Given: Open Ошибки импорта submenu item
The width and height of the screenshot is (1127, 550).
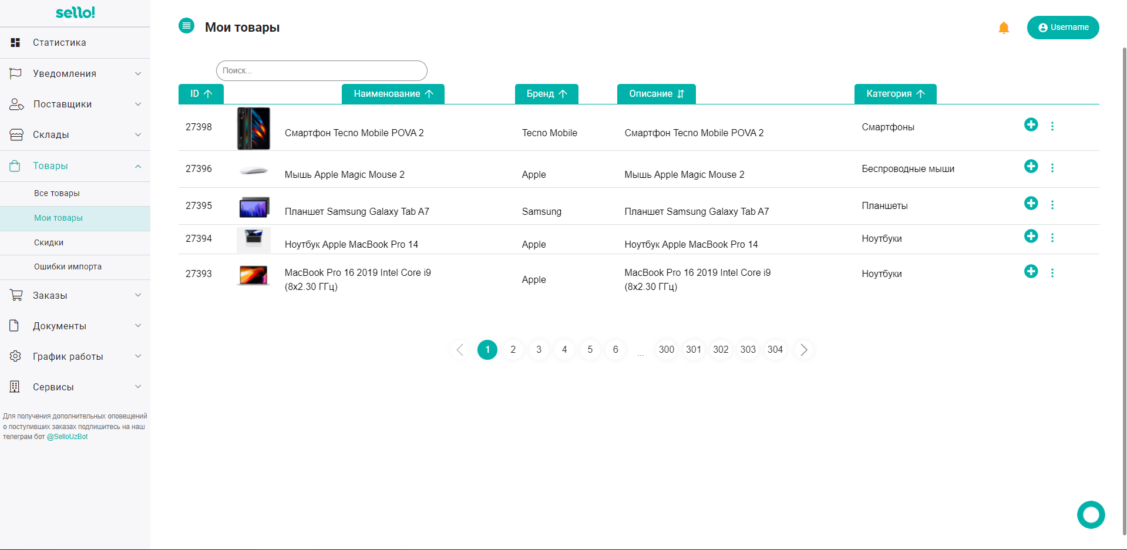Looking at the screenshot, I should click(75, 266).
